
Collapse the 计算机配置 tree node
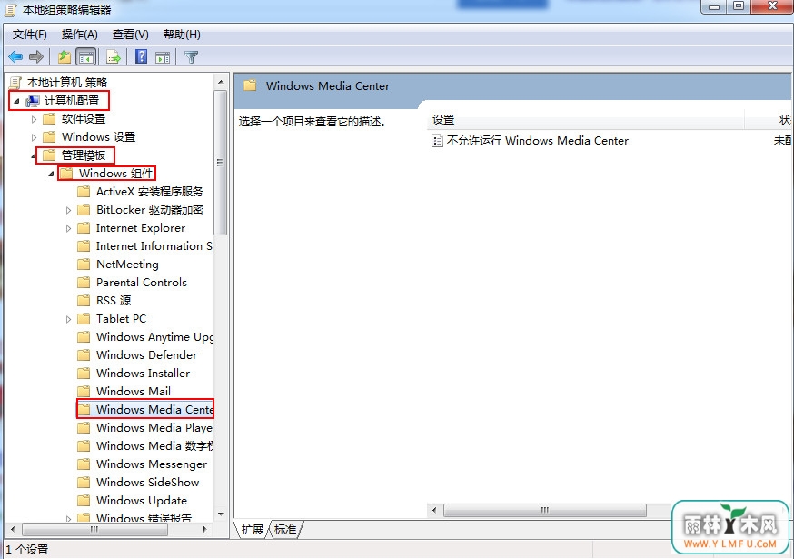[16, 101]
